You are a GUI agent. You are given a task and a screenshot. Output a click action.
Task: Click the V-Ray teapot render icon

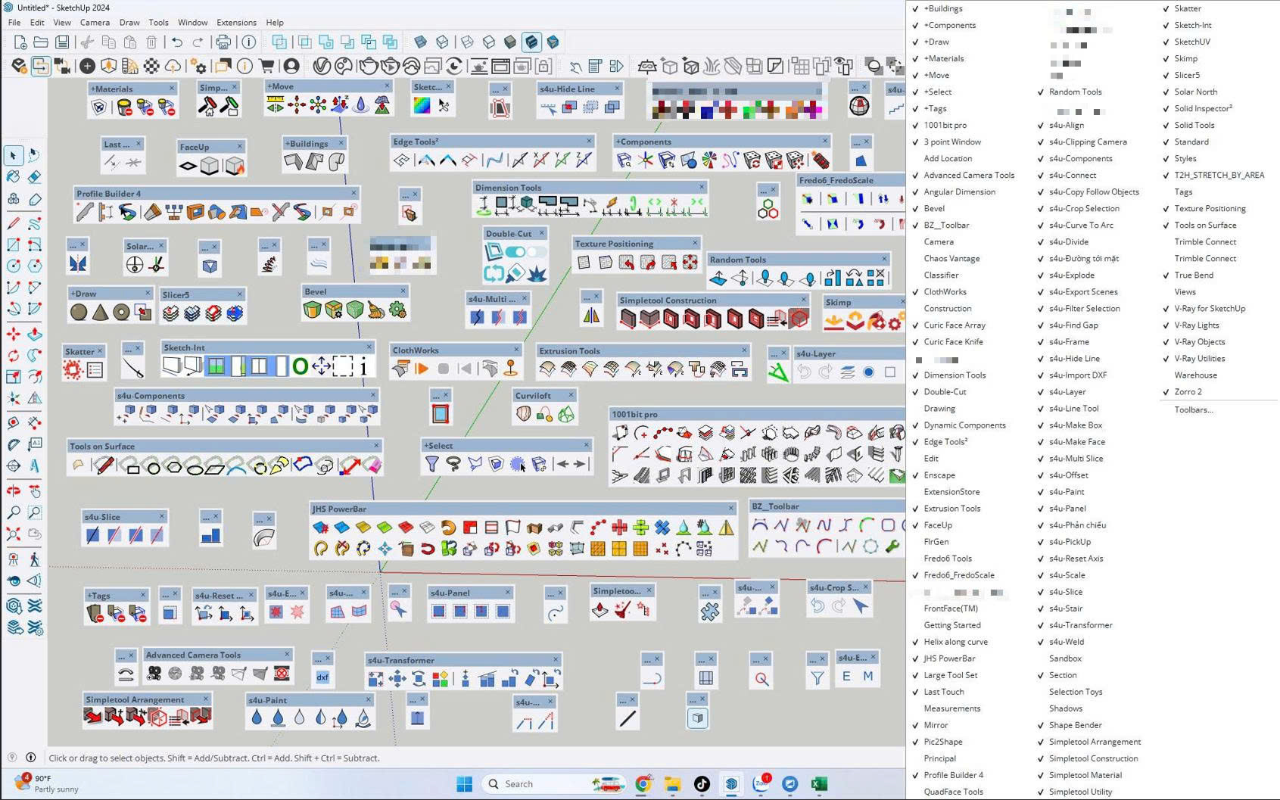(x=368, y=67)
